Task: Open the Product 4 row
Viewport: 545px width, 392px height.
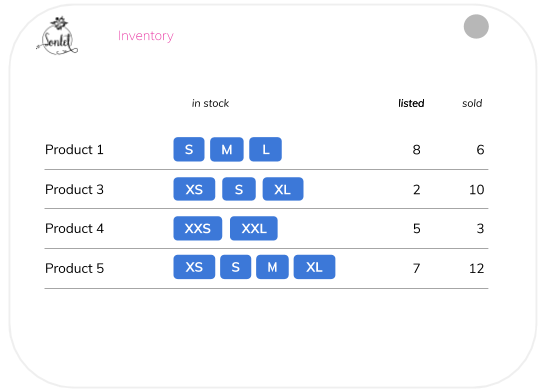Action: coord(267,229)
